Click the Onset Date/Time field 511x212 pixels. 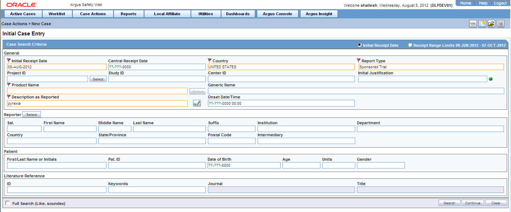pos(281,103)
